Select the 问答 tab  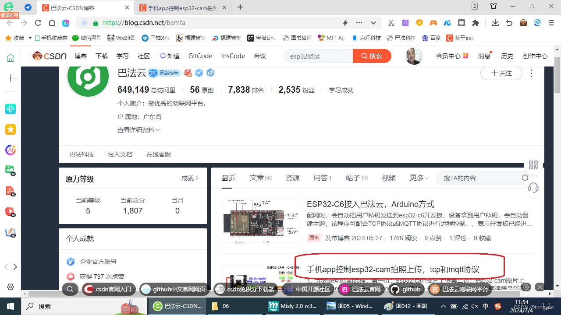[323, 178]
